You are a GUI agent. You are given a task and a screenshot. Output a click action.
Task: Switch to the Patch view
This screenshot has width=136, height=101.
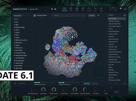(x=71, y=9)
